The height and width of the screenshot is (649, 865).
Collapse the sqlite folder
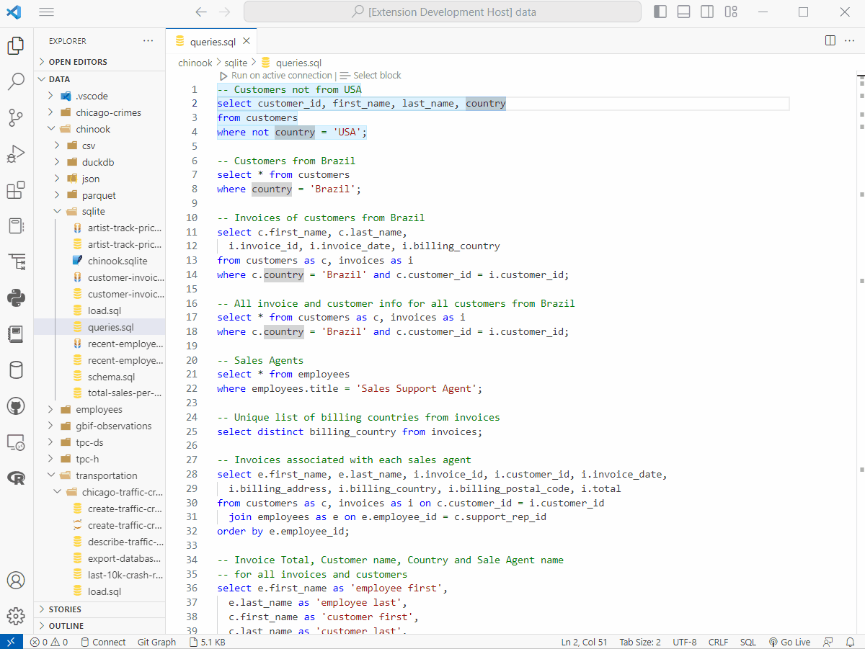coord(93,212)
